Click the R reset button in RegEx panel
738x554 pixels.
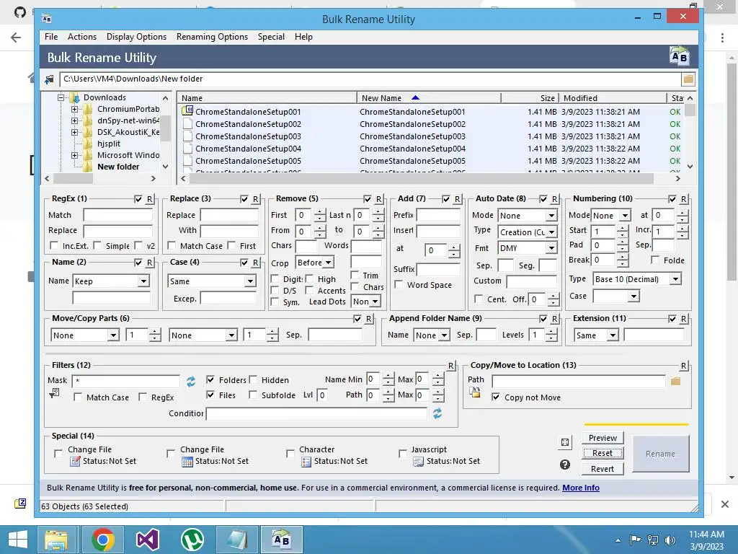(x=149, y=199)
